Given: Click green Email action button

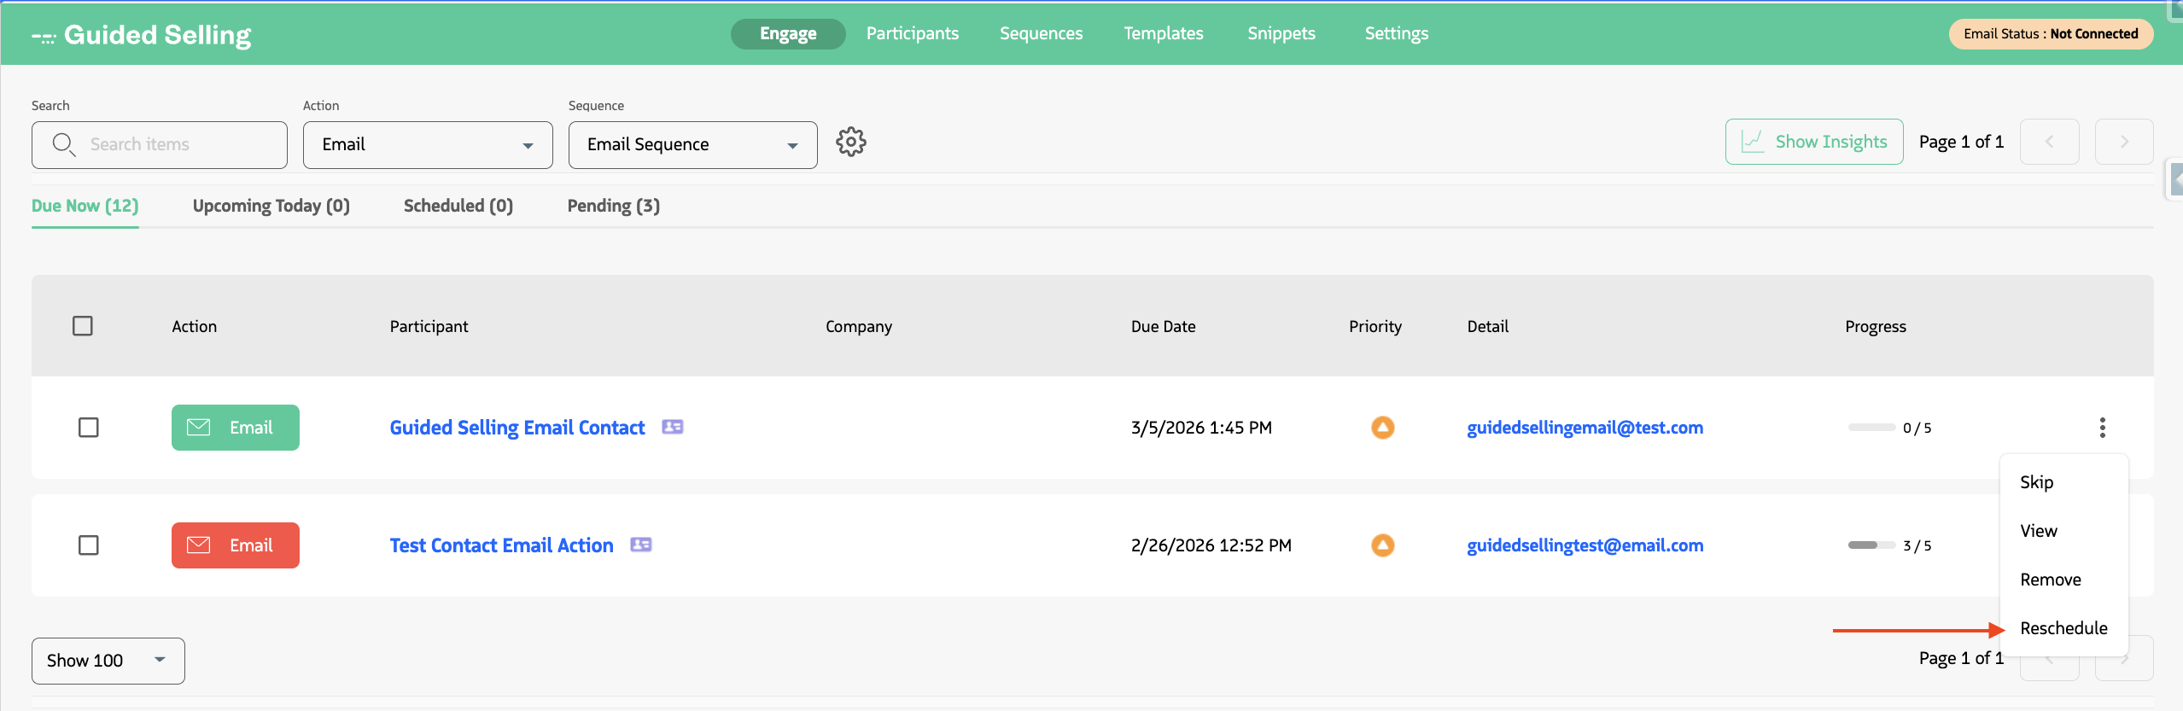Looking at the screenshot, I should pyautogui.click(x=236, y=428).
